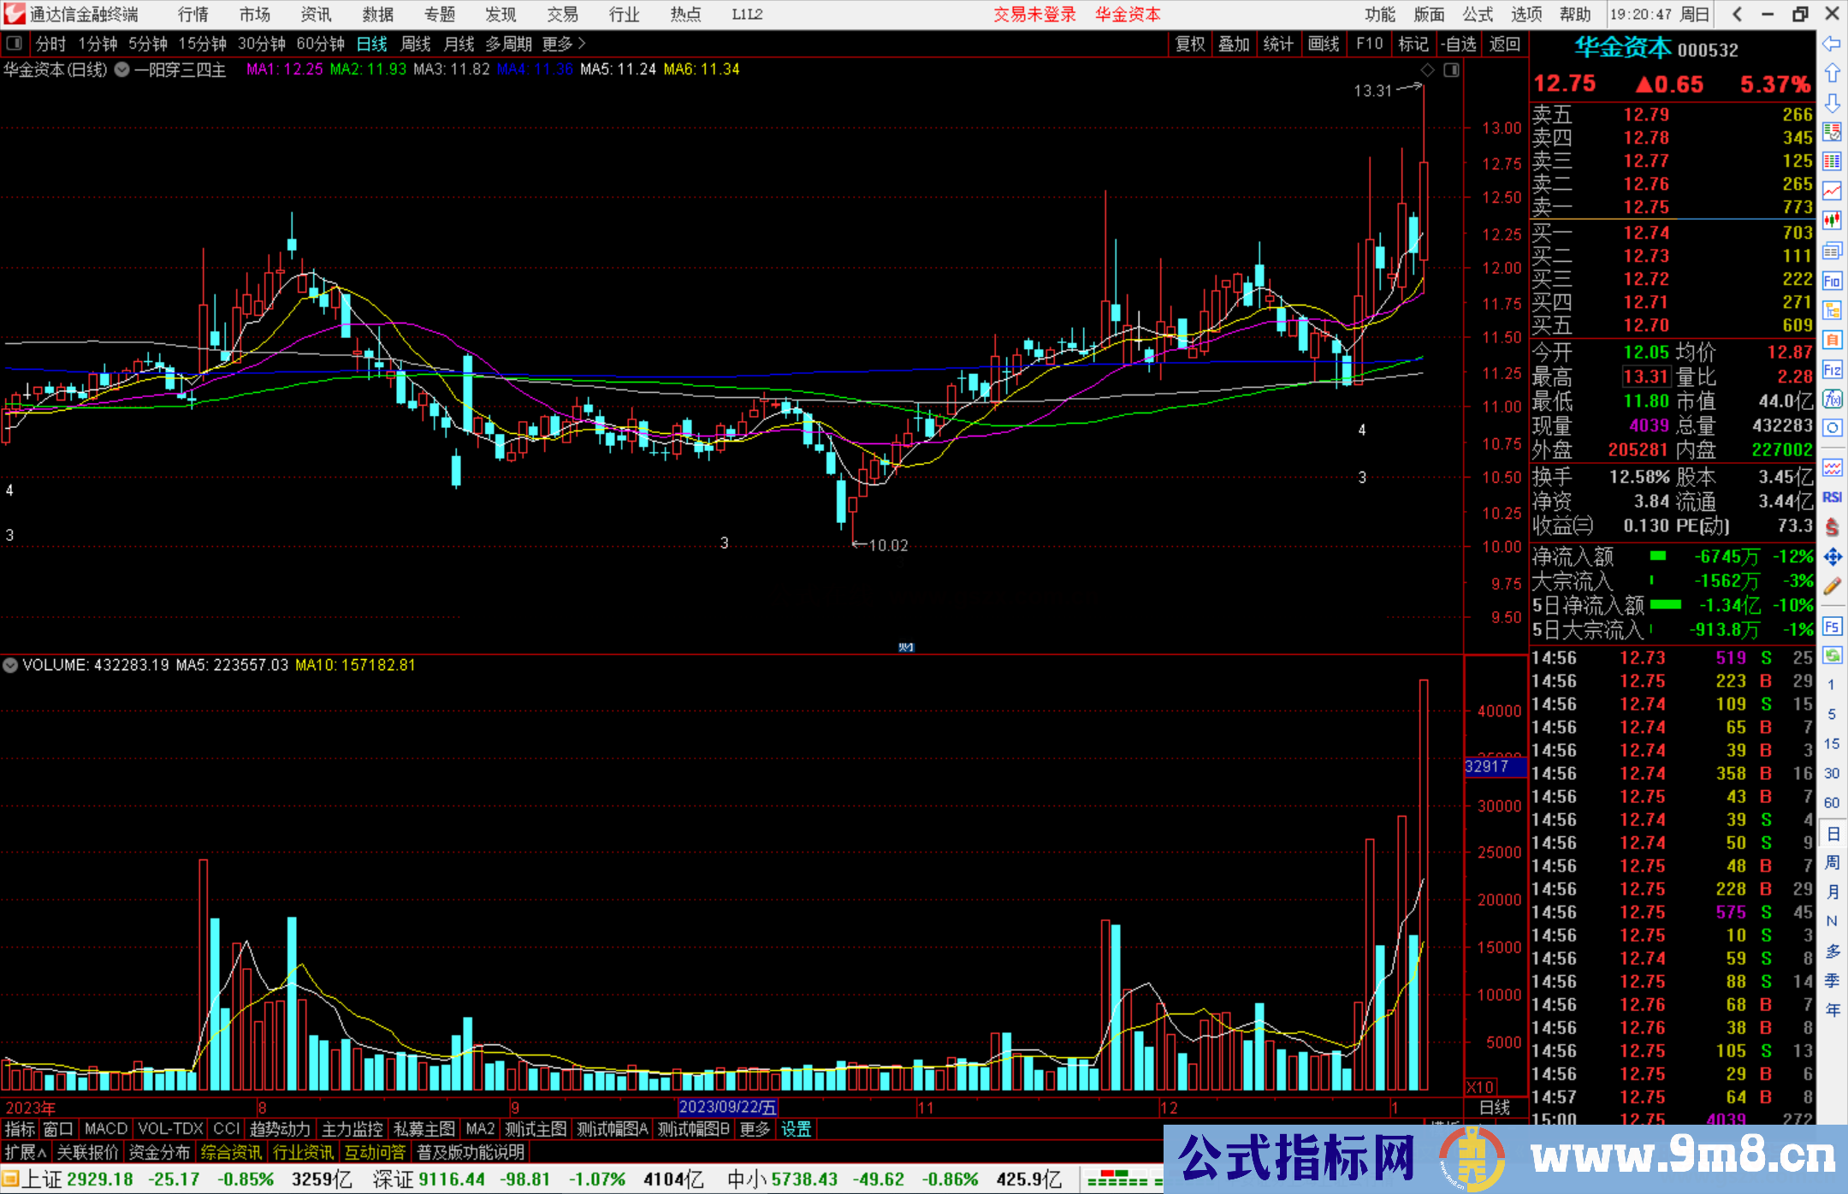1848x1194 pixels.
Task: Toggle the chart panel icon left of 分时
Action: point(15,44)
